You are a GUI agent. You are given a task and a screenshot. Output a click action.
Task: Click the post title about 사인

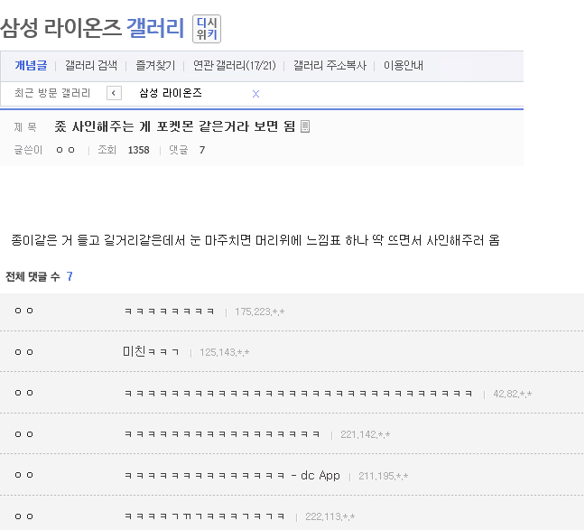coord(175,126)
